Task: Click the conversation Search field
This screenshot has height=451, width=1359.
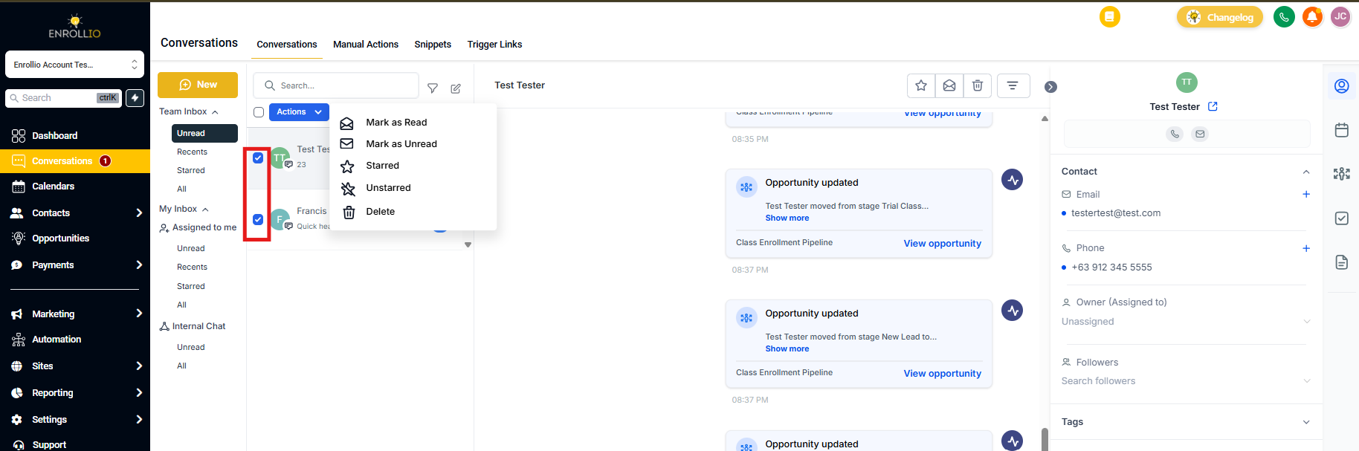Action: click(336, 85)
